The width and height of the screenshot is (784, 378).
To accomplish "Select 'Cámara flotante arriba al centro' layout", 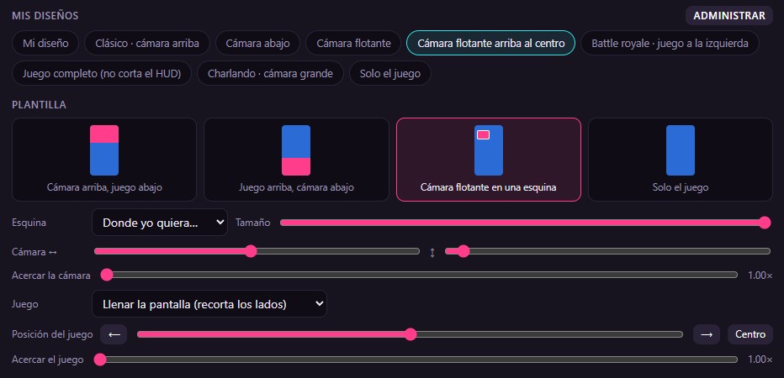I will (491, 43).
